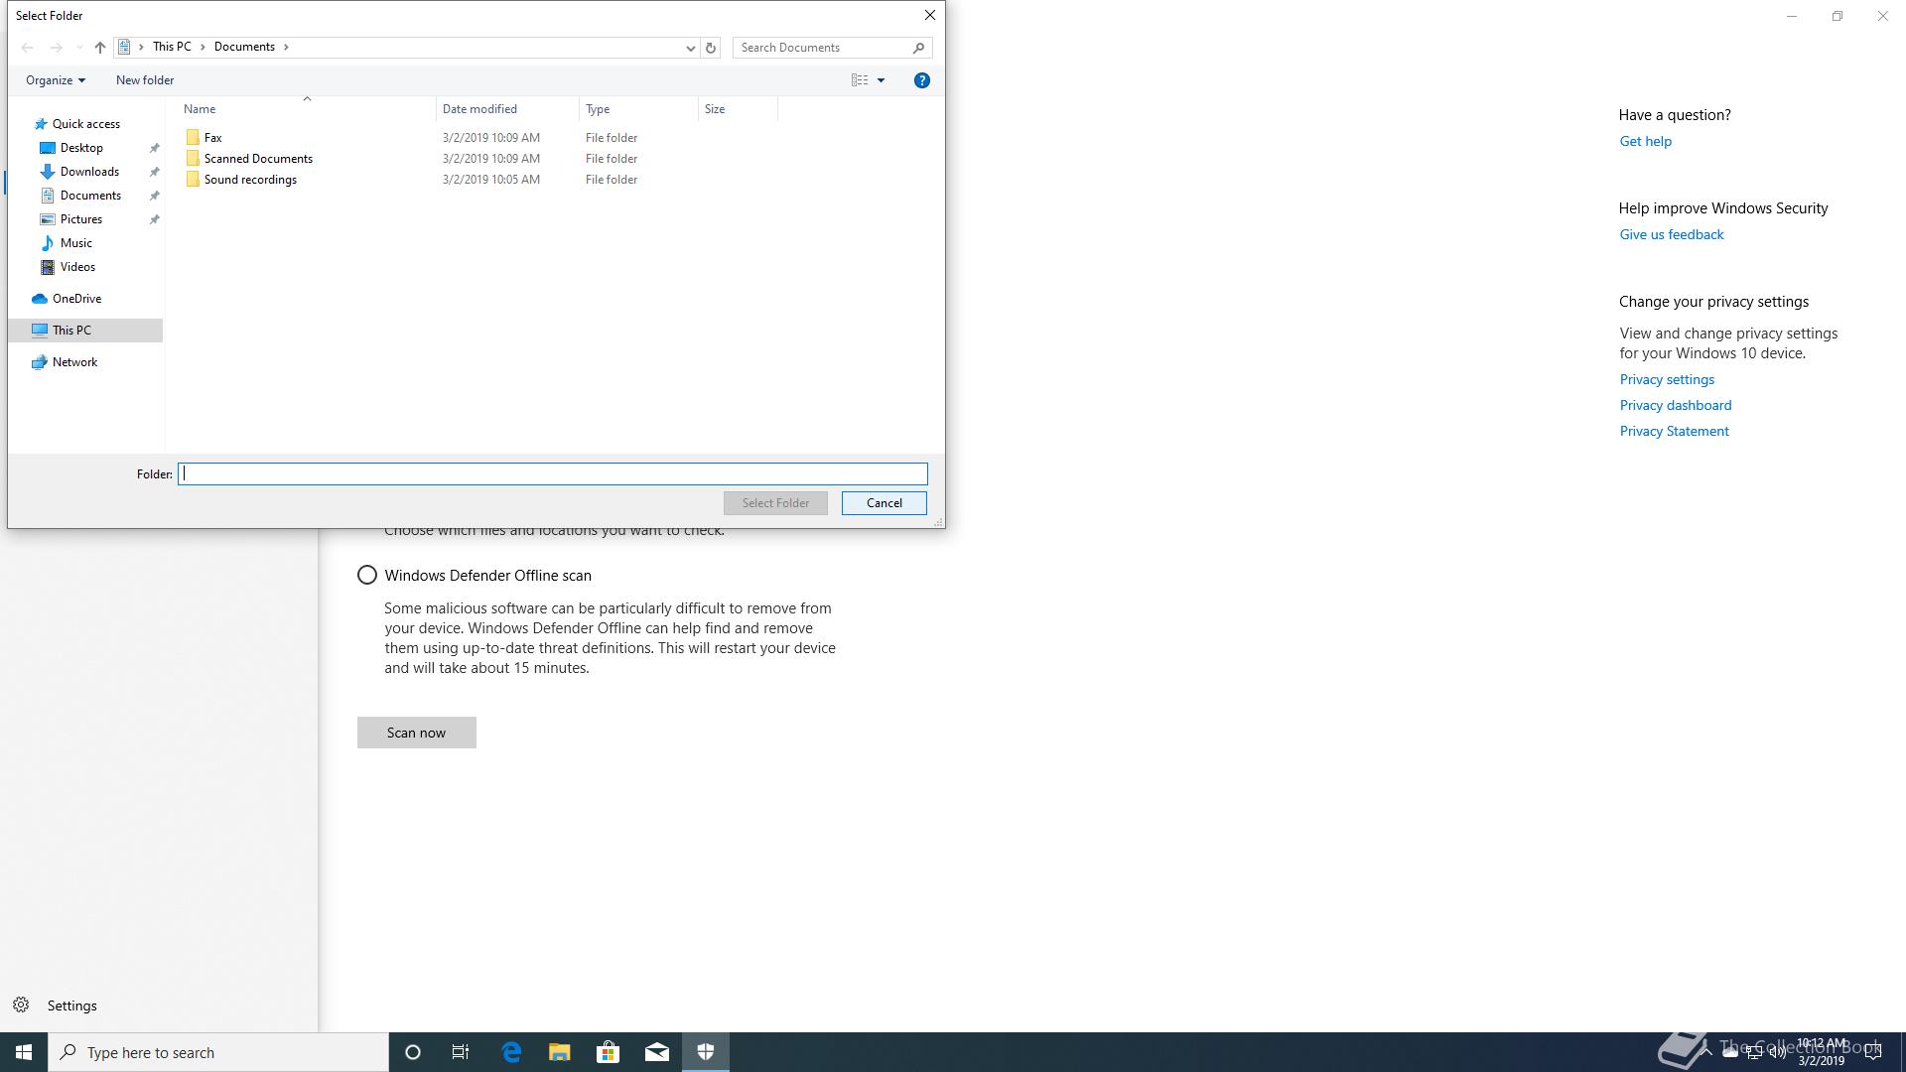Expand chevron after Documents breadcrumb

[286, 47]
